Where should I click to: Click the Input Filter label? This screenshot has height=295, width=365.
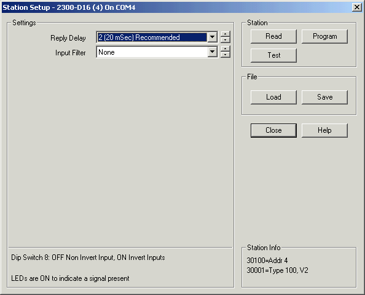tap(70, 53)
